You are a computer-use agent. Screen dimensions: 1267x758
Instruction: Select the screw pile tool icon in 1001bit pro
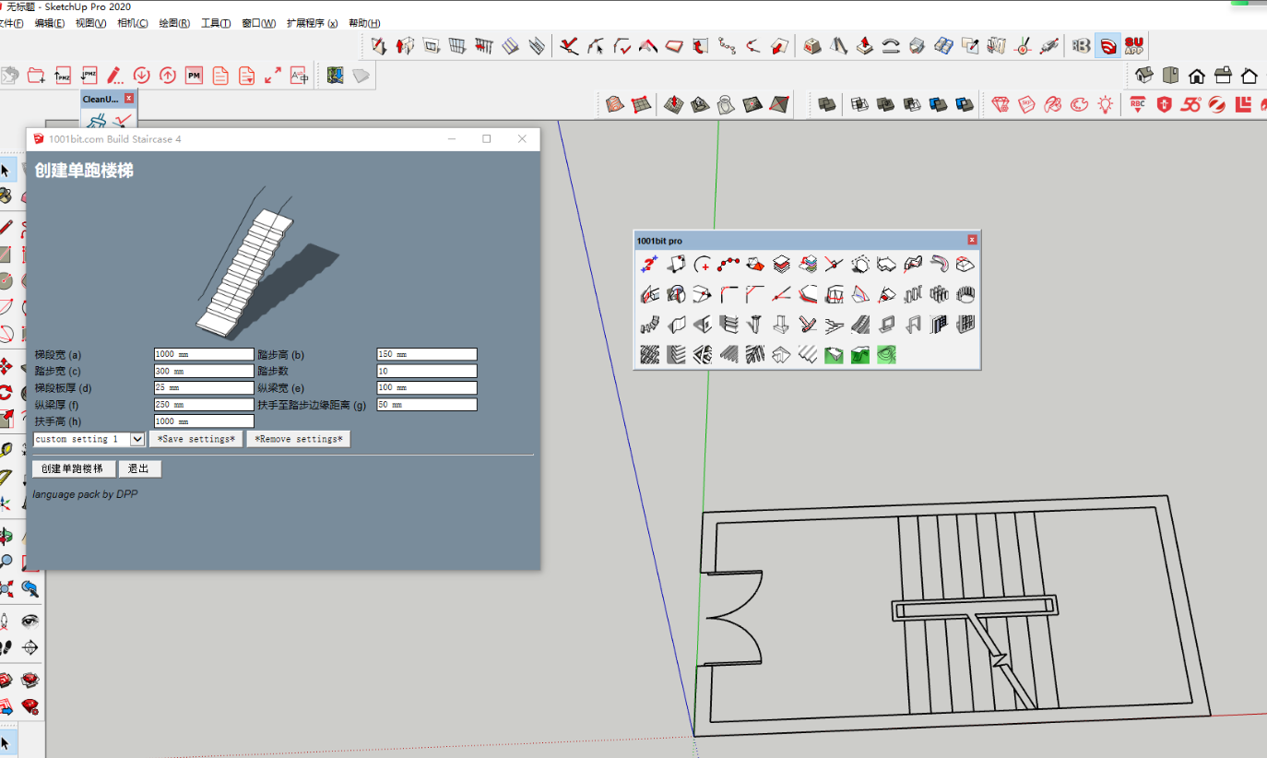(x=754, y=325)
